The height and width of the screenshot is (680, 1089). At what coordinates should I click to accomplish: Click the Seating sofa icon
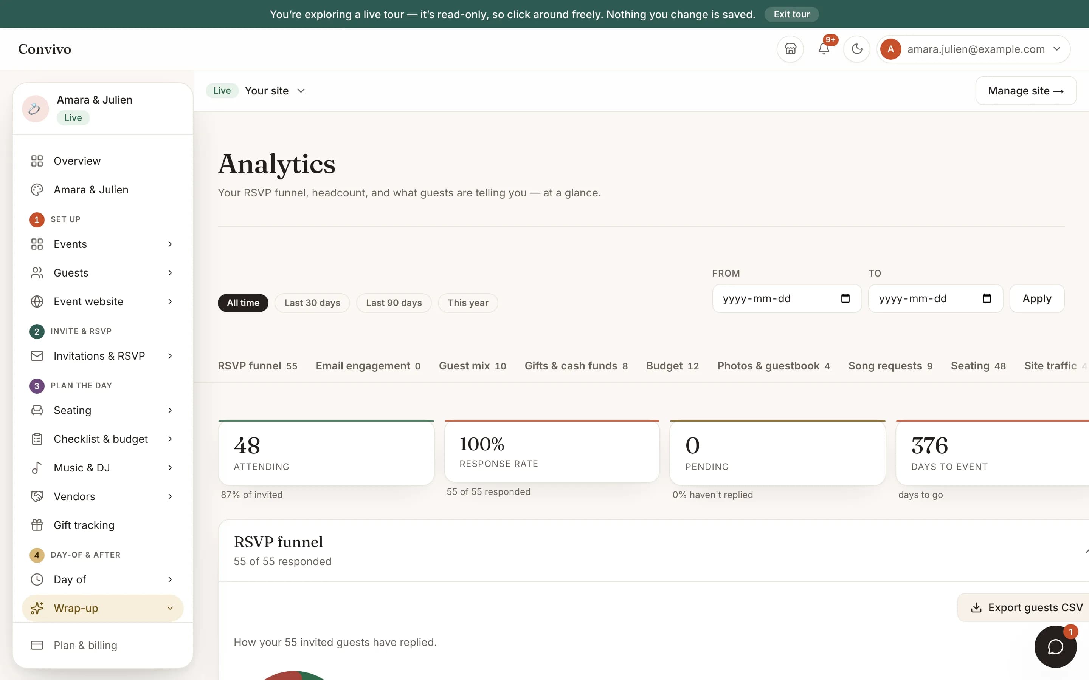click(x=37, y=410)
